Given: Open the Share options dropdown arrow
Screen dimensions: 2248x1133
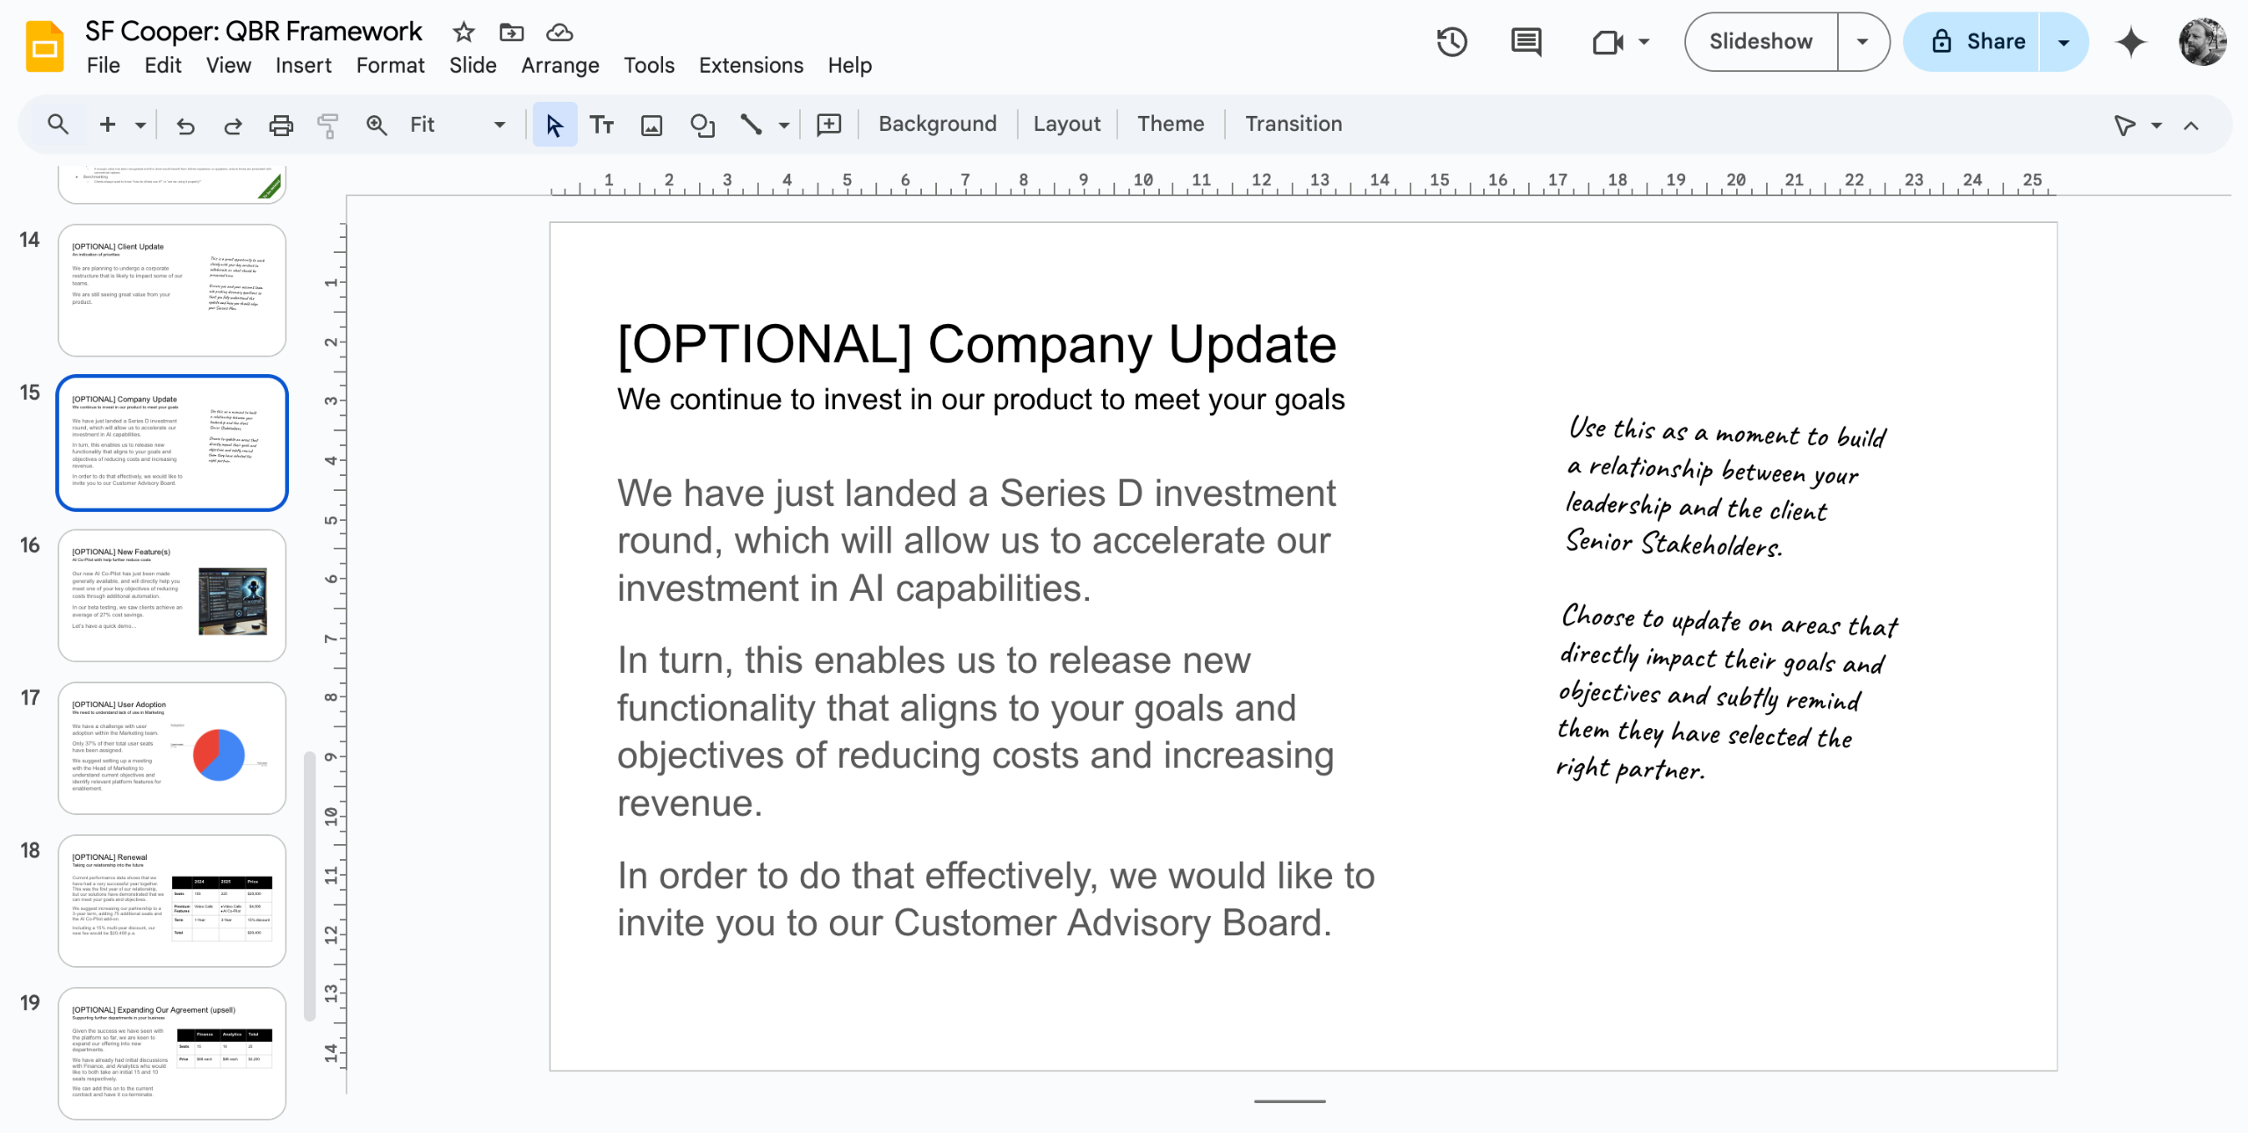Looking at the screenshot, I should 2064,41.
